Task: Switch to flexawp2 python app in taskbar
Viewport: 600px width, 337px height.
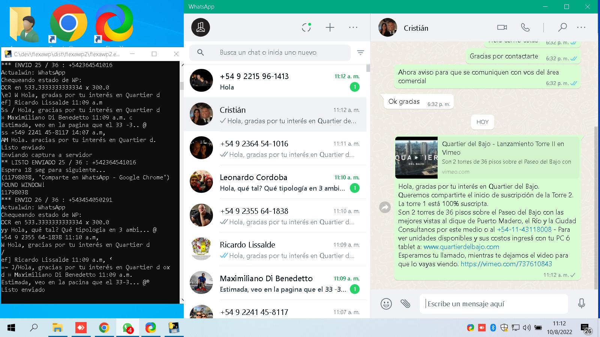Action: [174, 328]
